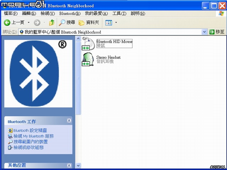Click 檢視或修改組態 link
The width and height of the screenshot is (227, 170).
(x=28, y=148)
